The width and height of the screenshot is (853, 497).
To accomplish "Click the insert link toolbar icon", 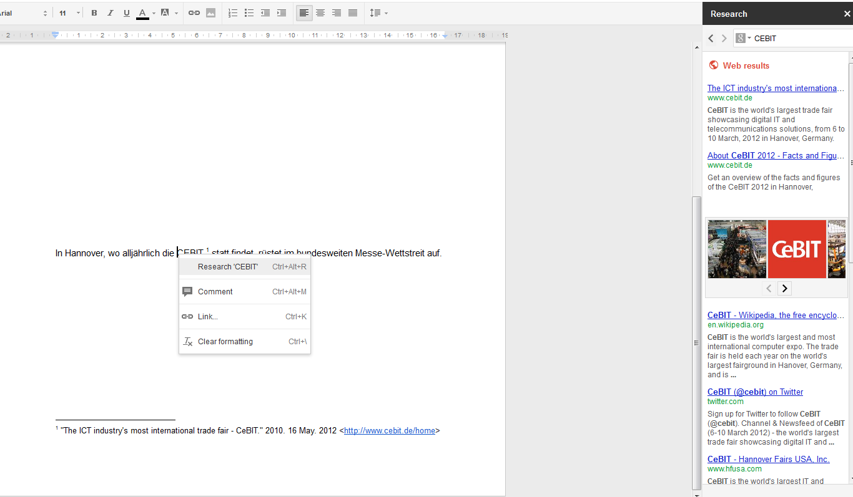I will click(194, 13).
